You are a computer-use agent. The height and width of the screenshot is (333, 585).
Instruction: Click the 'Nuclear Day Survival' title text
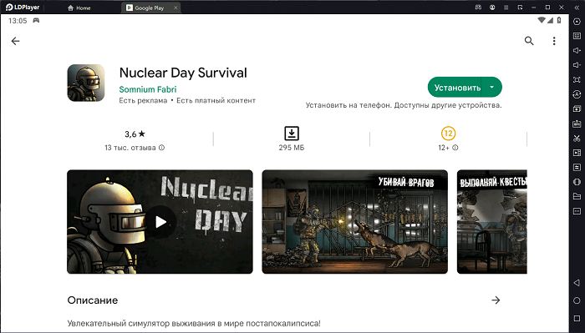pyautogui.click(x=183, y=73)
